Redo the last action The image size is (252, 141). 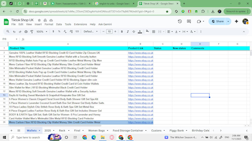click(x=20, y=31)
